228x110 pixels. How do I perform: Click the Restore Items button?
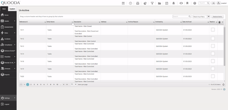click(x=217, y=17)
